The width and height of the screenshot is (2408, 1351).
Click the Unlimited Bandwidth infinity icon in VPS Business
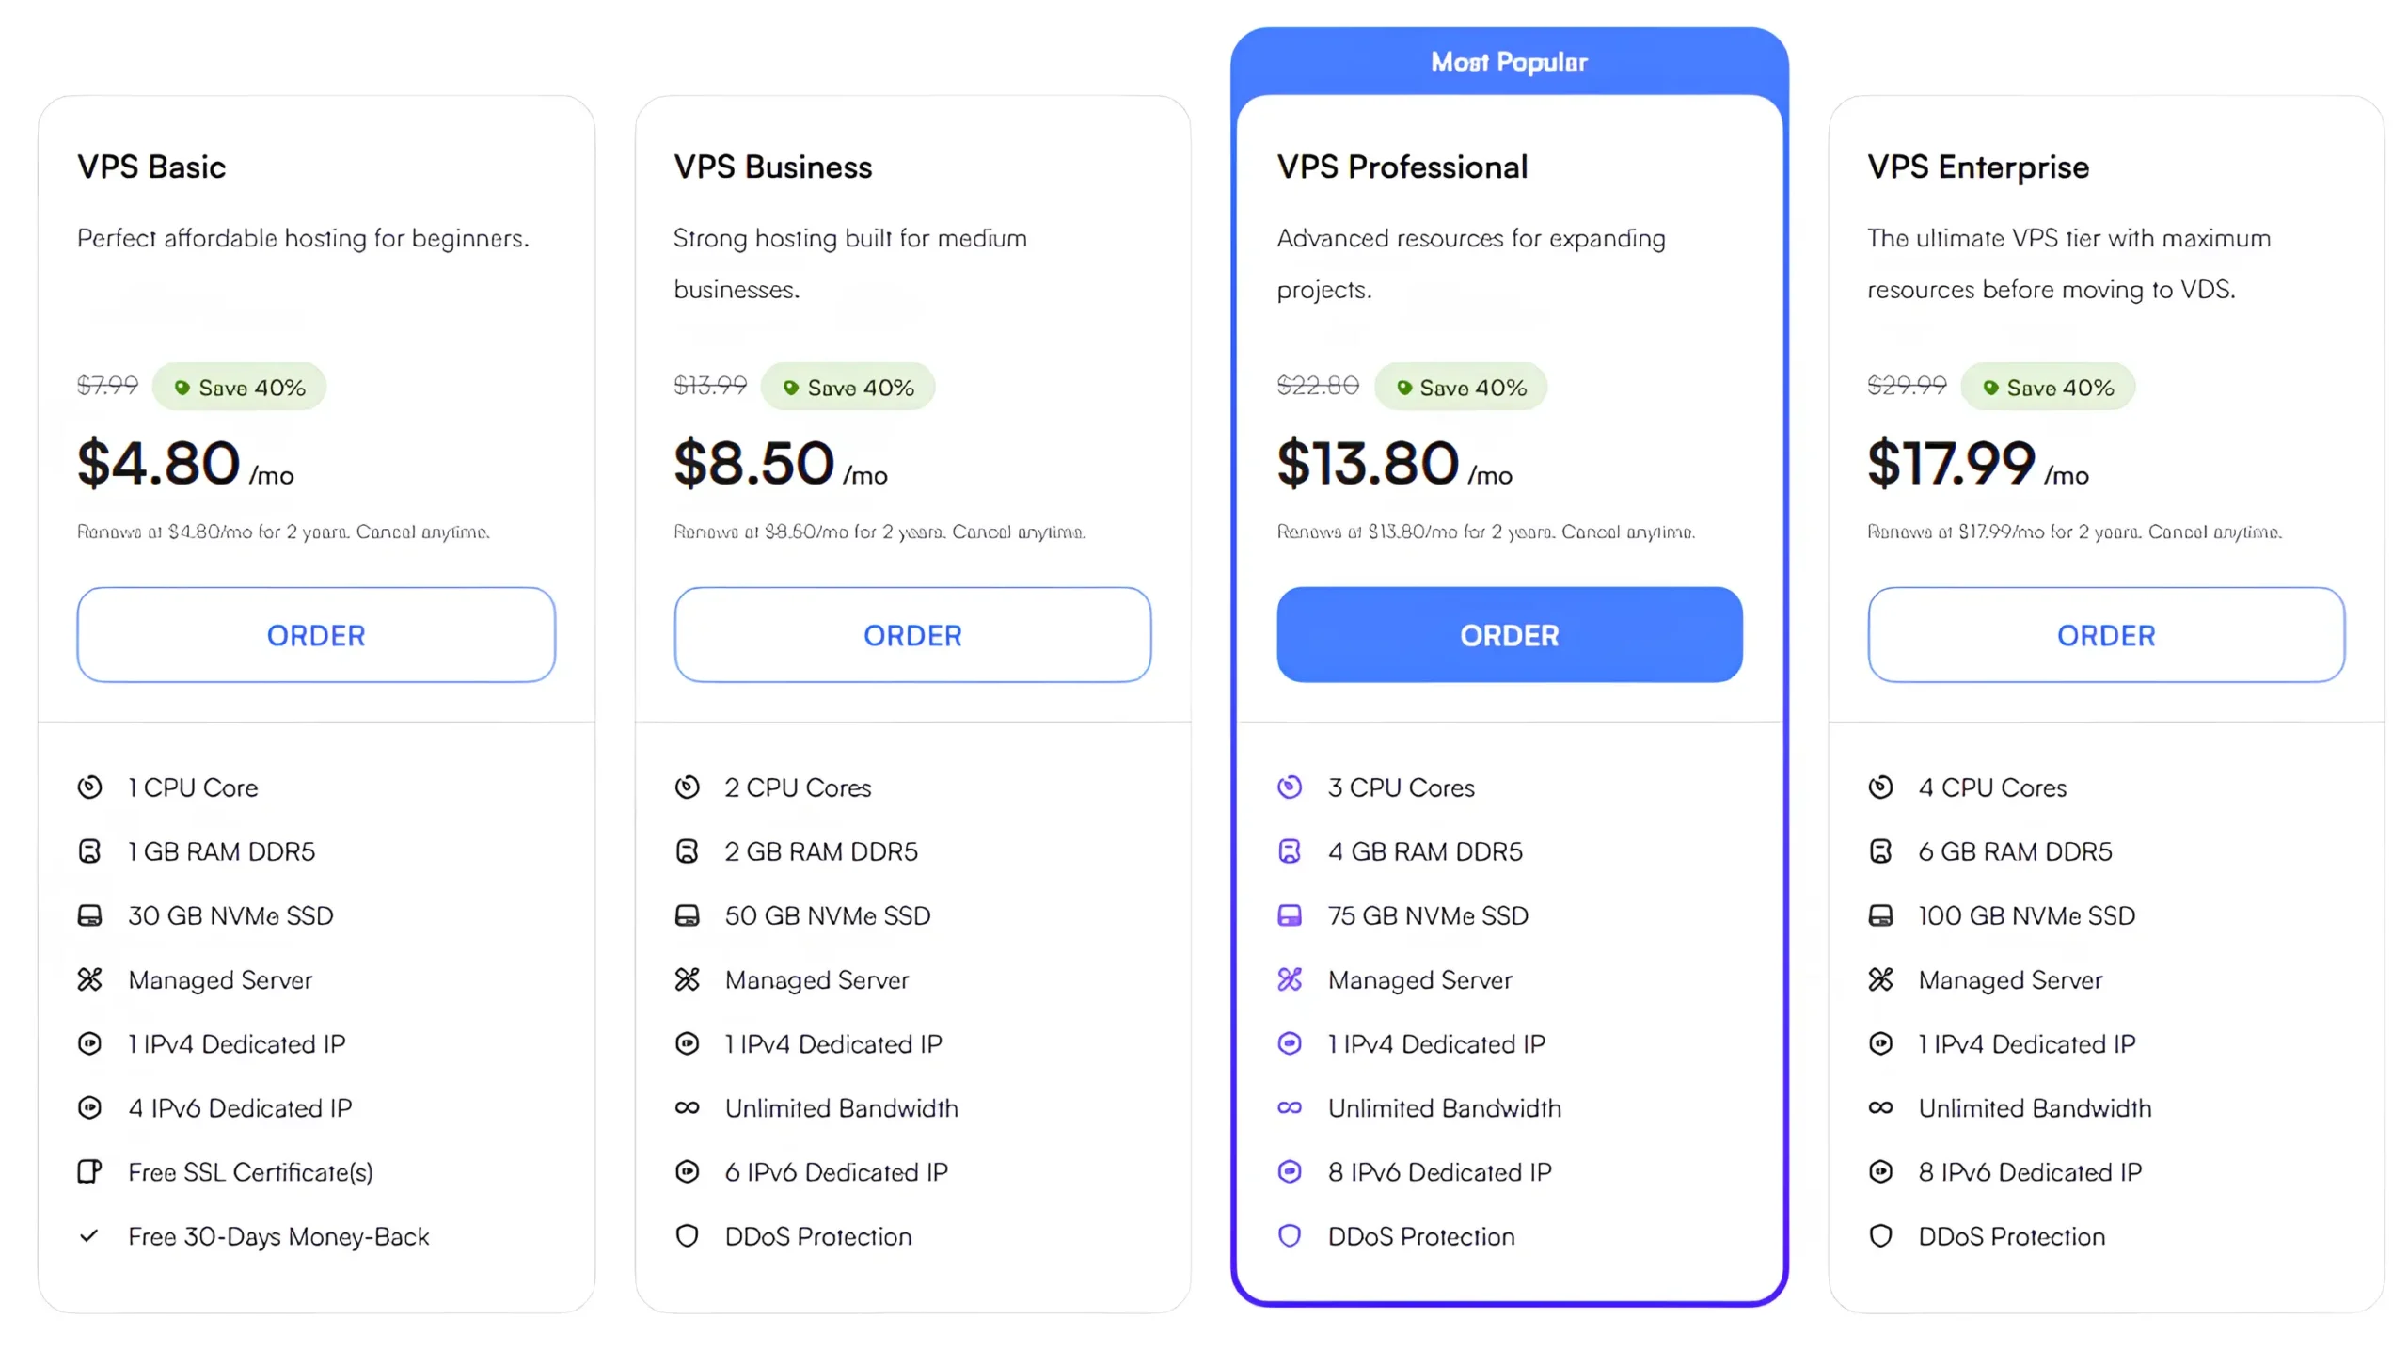tap(687, 1107)
